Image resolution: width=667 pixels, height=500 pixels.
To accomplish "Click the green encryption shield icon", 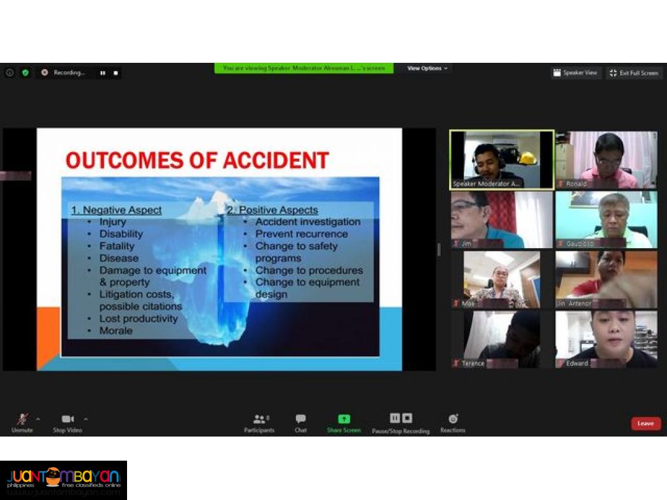I will click(25, 73).
